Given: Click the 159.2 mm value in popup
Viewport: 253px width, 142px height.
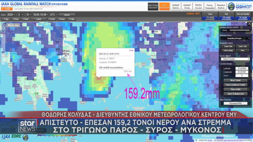Looking at the screenshot, I should [x=128, y=71].
